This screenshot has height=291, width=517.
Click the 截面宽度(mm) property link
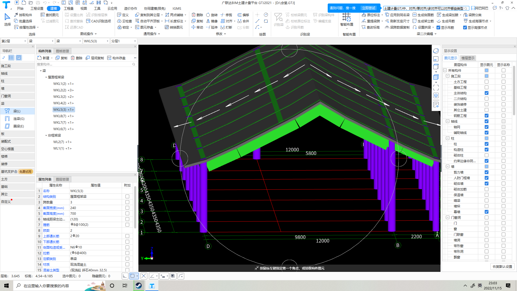point(54,208)
